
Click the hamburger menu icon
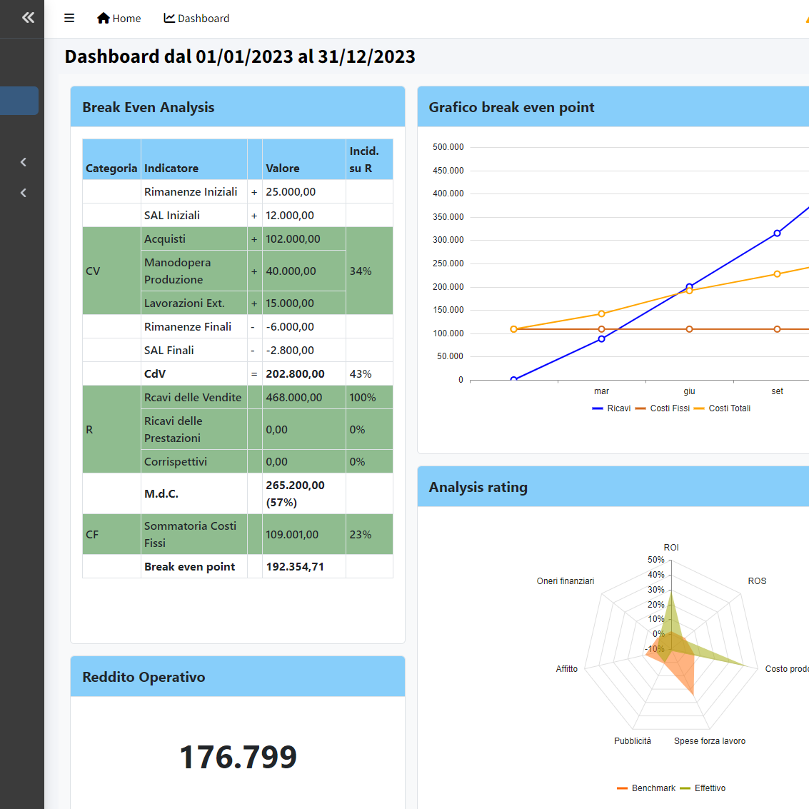(x=69, y=18)
